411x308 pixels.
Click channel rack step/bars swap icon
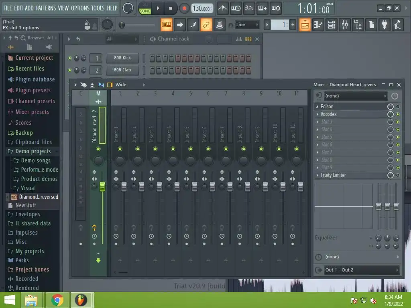point(248,39)
